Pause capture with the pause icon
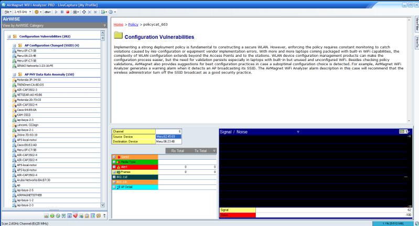The width and height of the screenshot is (419, 226). pos(62,12)
